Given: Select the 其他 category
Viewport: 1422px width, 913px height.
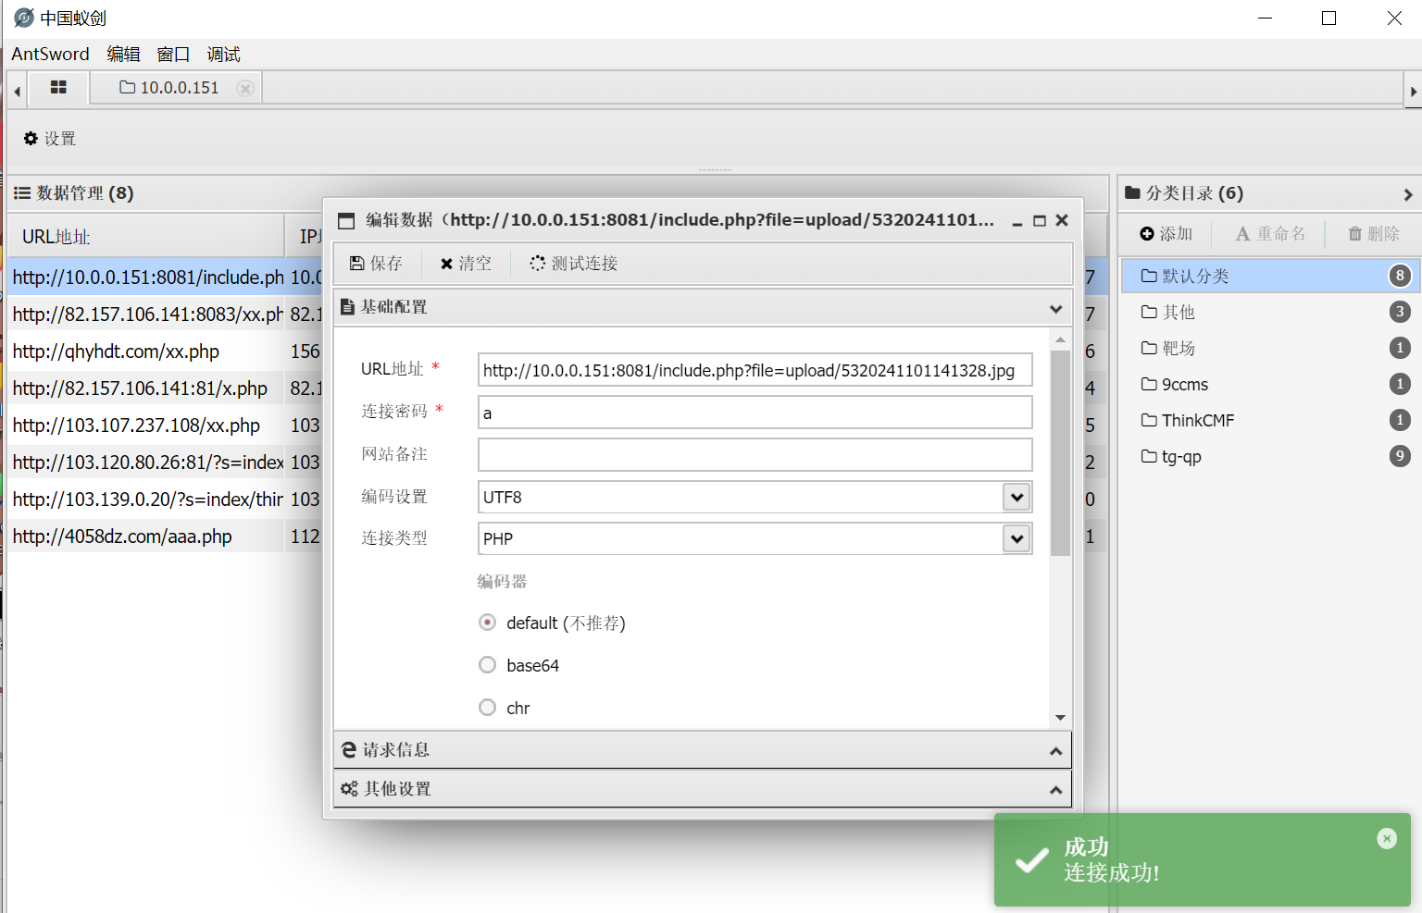Looking at the screenshot, I should coord(1270,313).
